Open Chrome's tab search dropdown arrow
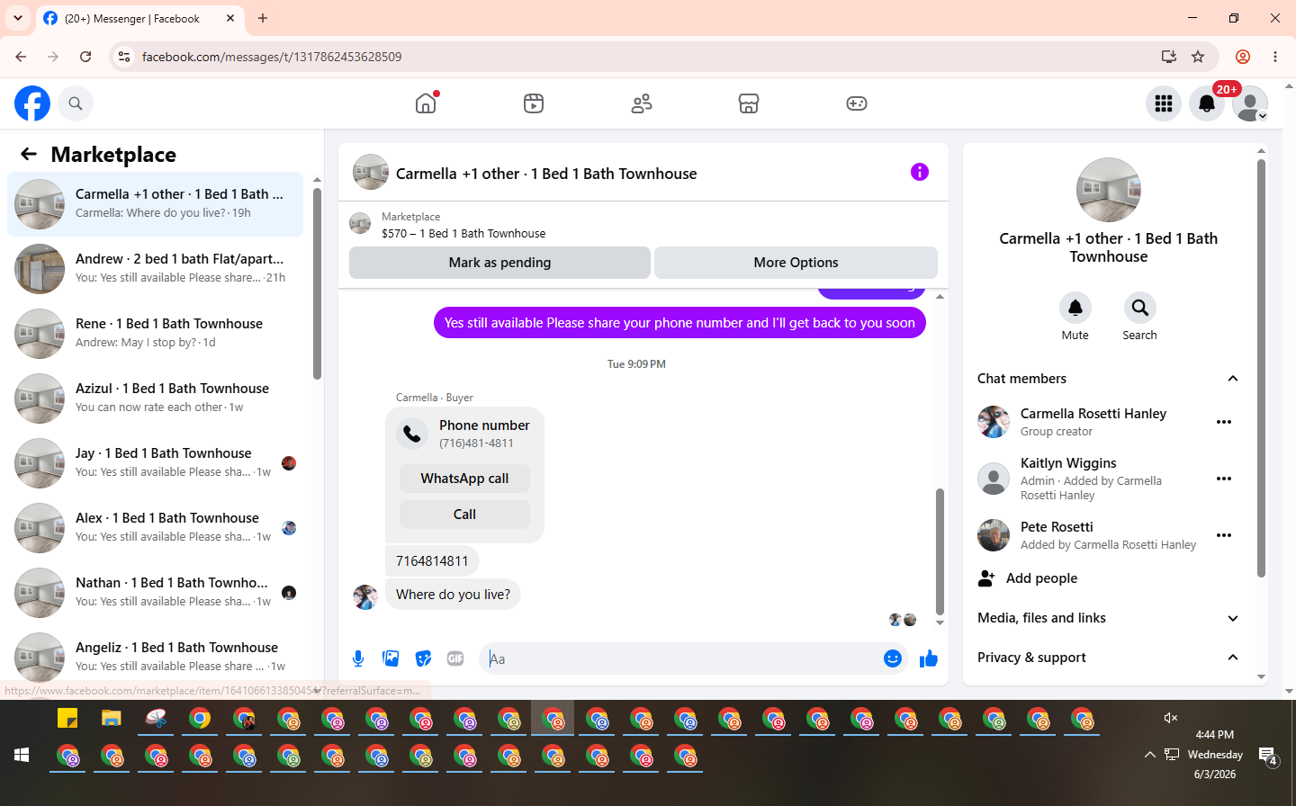The image size is (1296, 806). 18,18
